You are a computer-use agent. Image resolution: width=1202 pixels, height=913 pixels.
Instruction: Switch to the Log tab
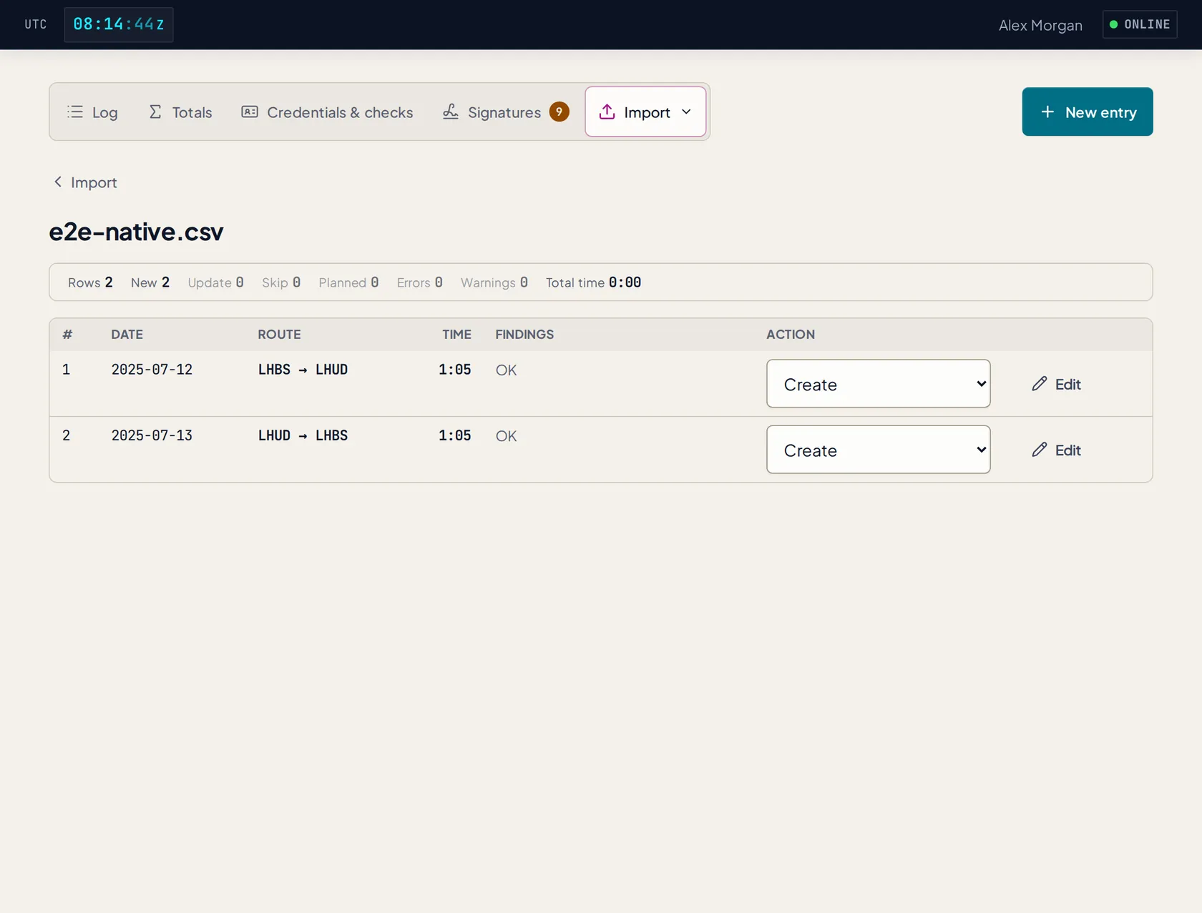point(92,112)
